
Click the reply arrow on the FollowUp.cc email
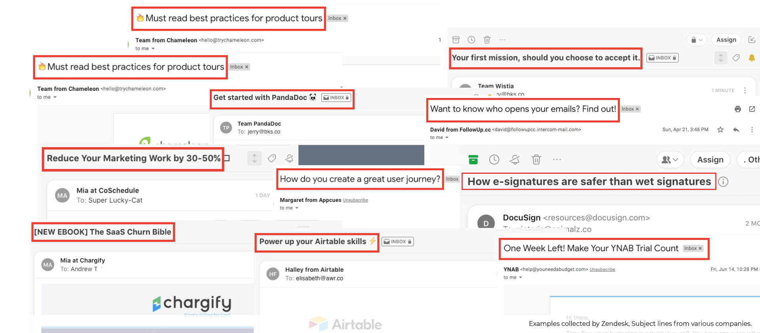coord(736,130)
